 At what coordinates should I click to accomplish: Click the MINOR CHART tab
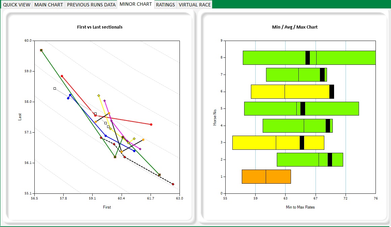pos(136,4)
